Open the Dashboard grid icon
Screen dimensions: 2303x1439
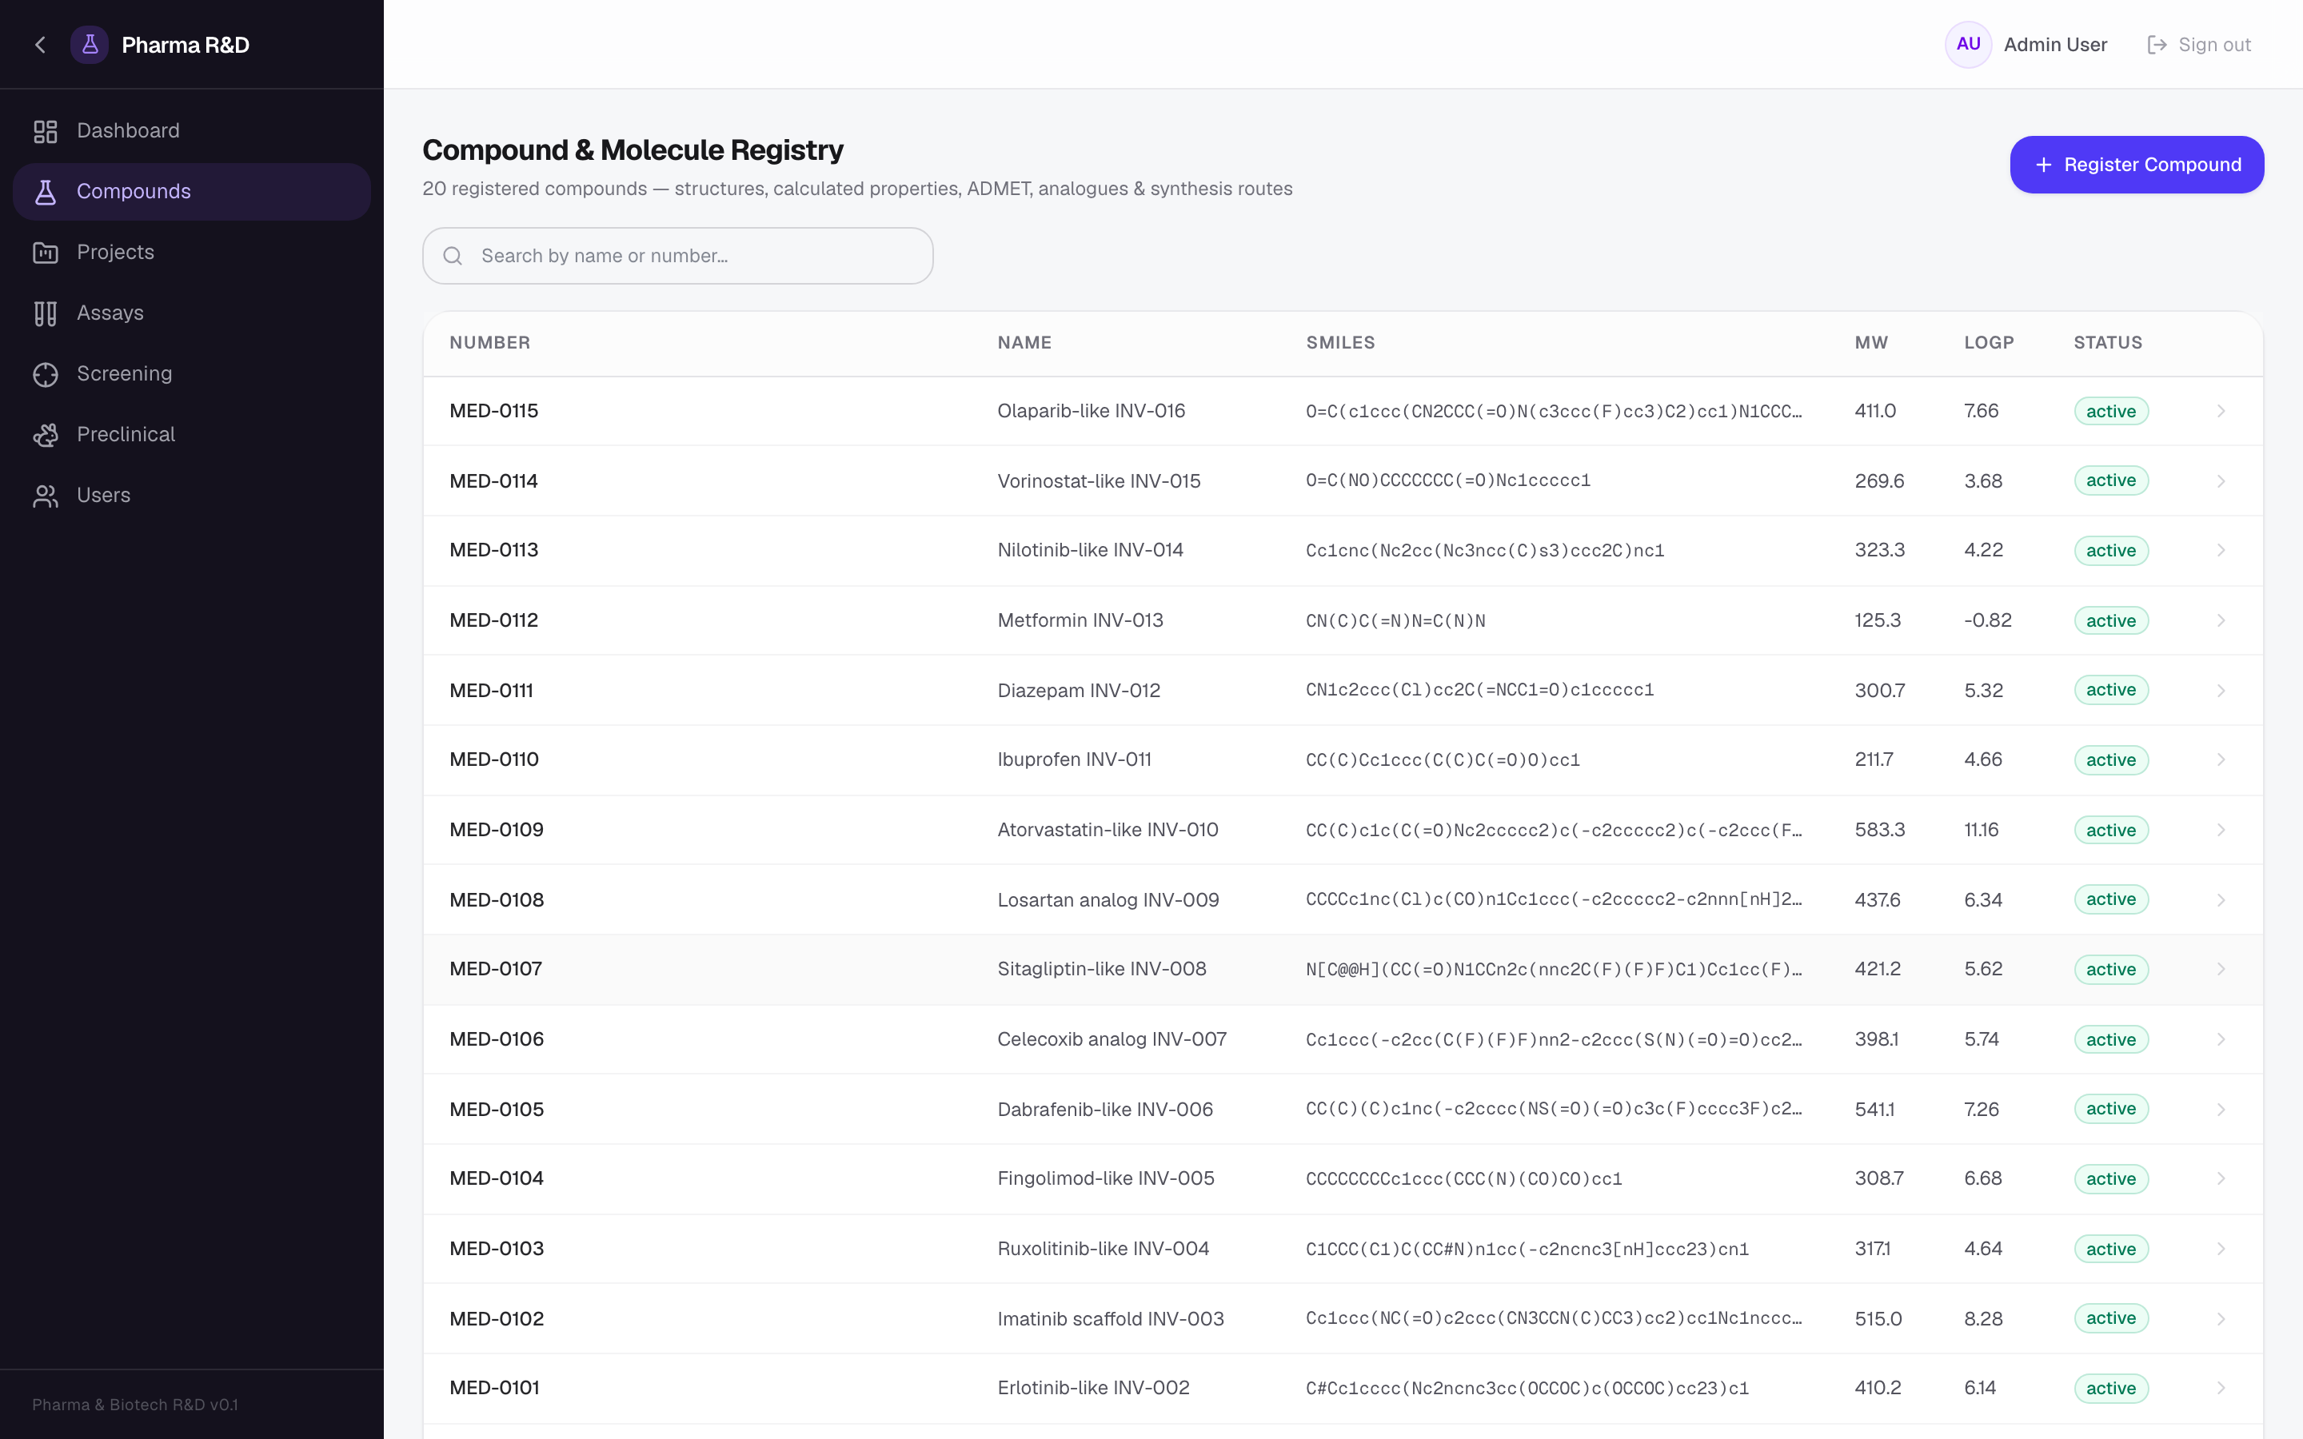[x=46, y=131]
